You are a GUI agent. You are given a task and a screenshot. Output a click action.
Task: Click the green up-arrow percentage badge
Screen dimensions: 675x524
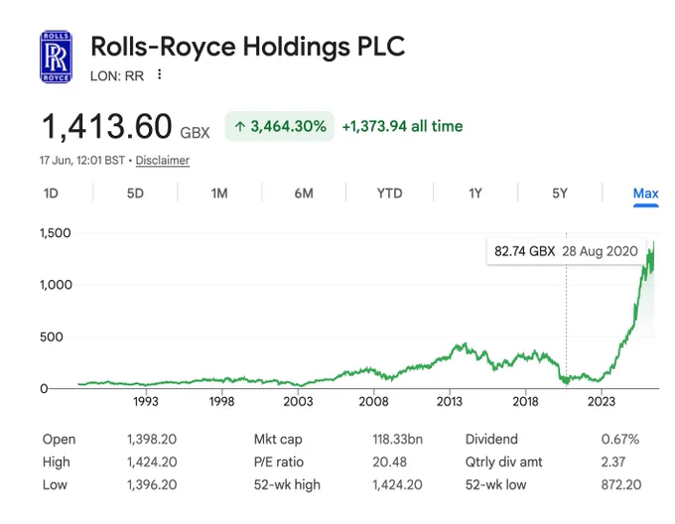pos(279,126)
